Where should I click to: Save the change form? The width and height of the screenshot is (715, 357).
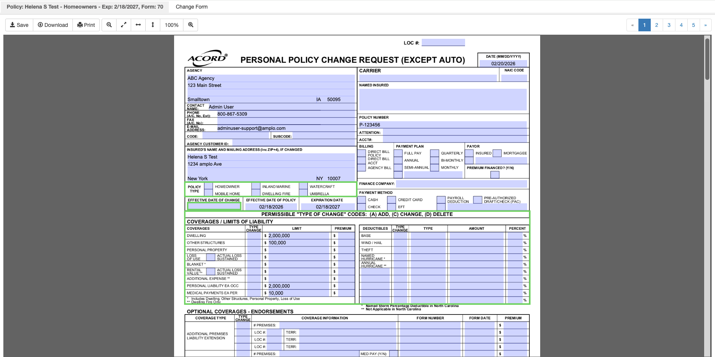click(19, 25)
